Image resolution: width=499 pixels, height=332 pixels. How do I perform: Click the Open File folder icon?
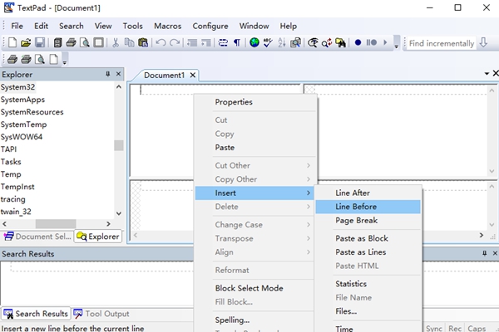26,42
